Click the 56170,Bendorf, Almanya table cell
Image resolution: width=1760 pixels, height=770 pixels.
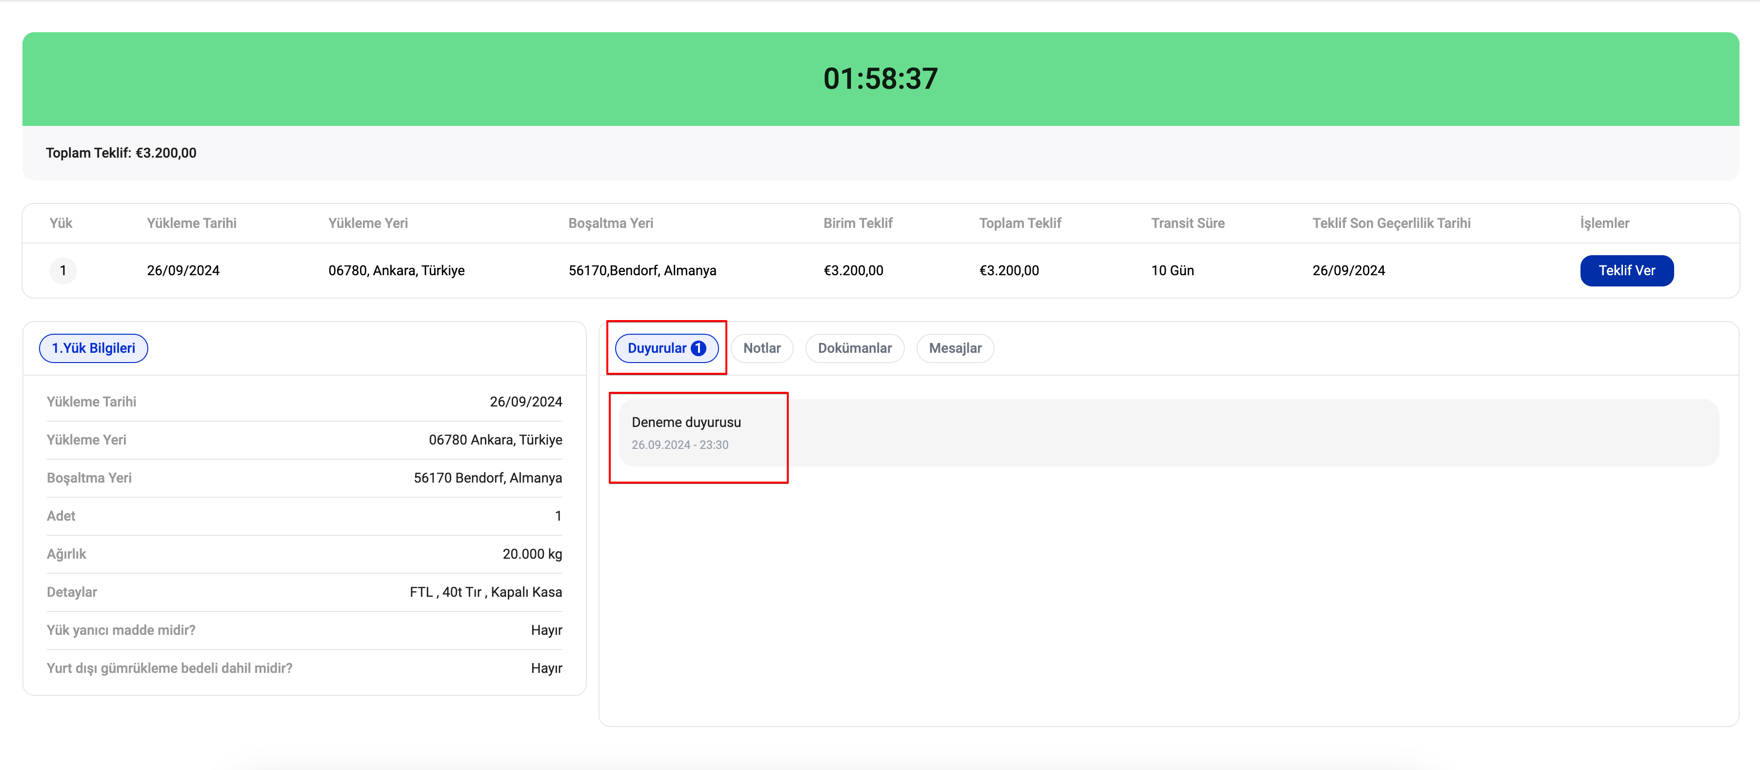pyautogui.click(x=641, y=270)
